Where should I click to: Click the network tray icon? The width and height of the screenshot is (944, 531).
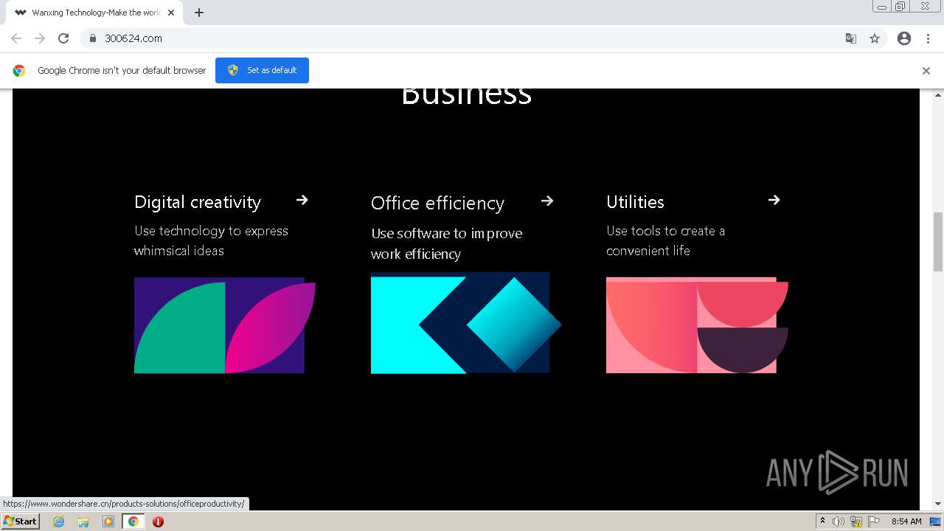(856, 521)
